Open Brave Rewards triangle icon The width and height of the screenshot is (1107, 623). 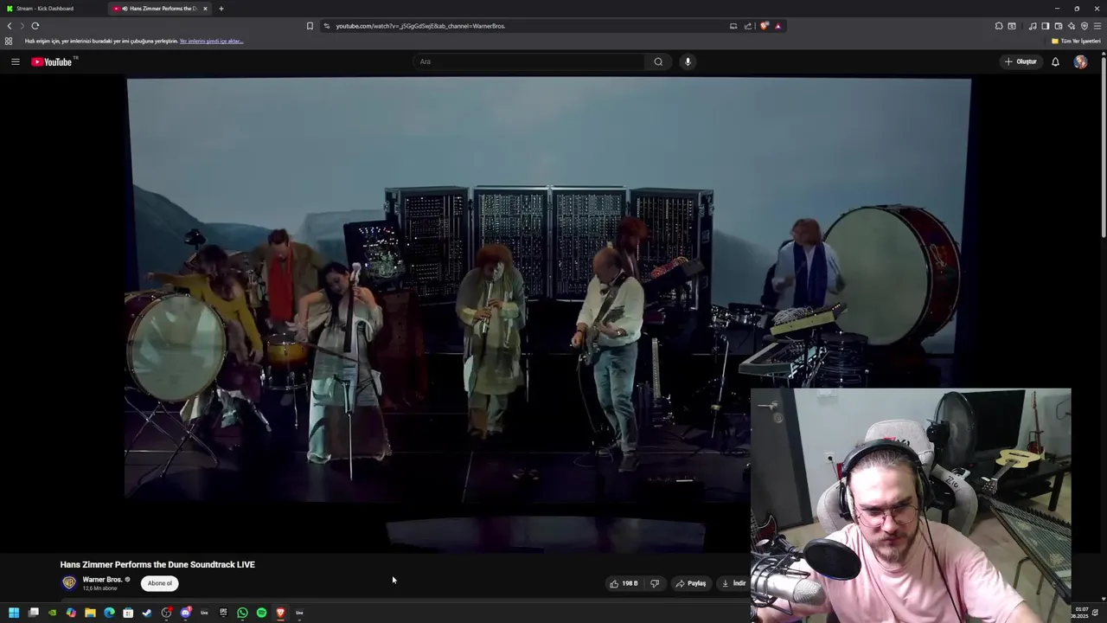click(x=777, y=26)
